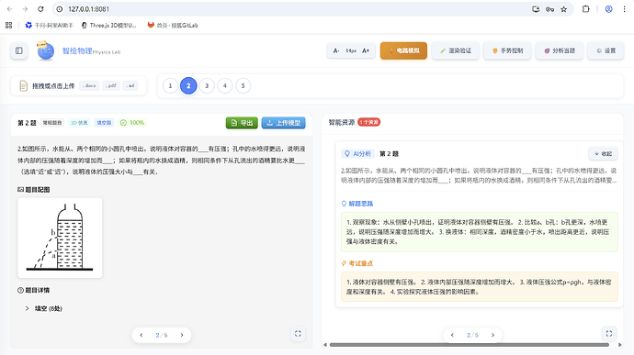Click the install app icon in address bar
634x355 pixels.
pos(536,9)
